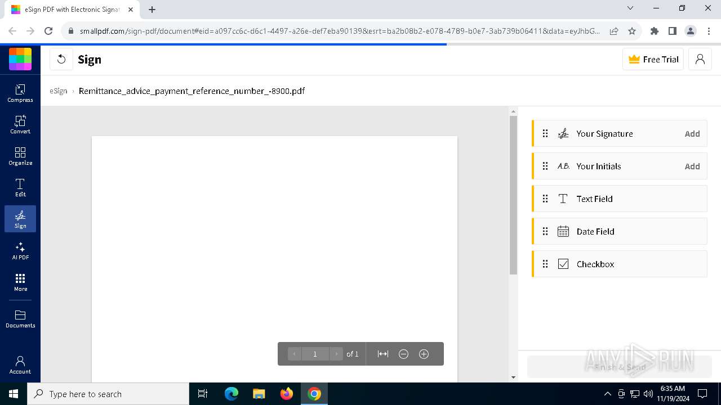Image resolution: width=721 pixels, height=405 pixels.
Task: Open Chrome profile avatar
Action: [691, 31]
